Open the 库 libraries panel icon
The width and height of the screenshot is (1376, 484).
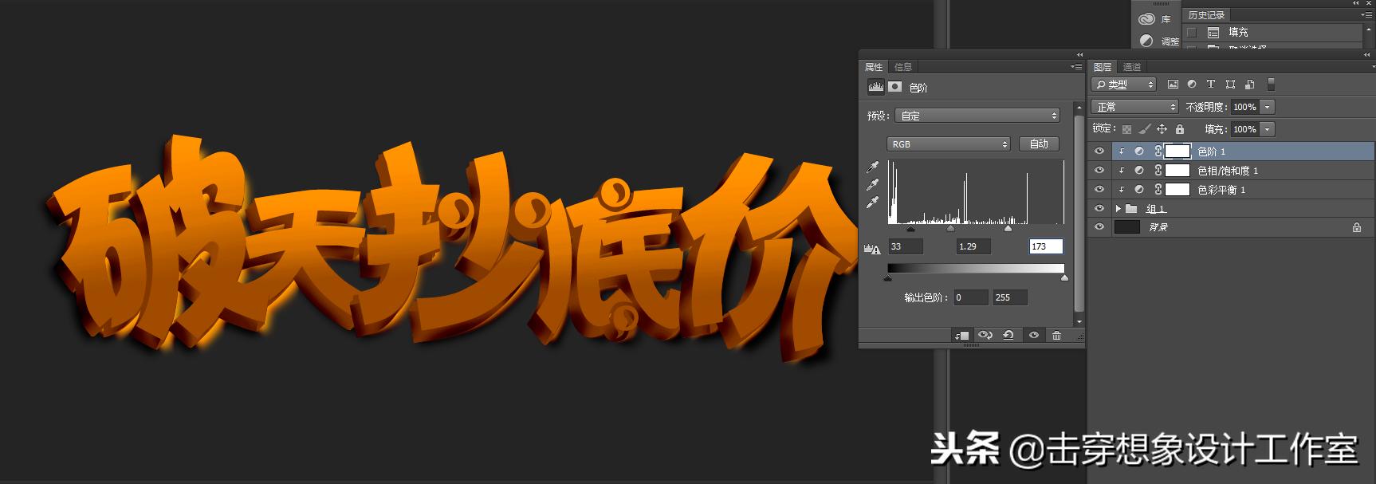1146,19
